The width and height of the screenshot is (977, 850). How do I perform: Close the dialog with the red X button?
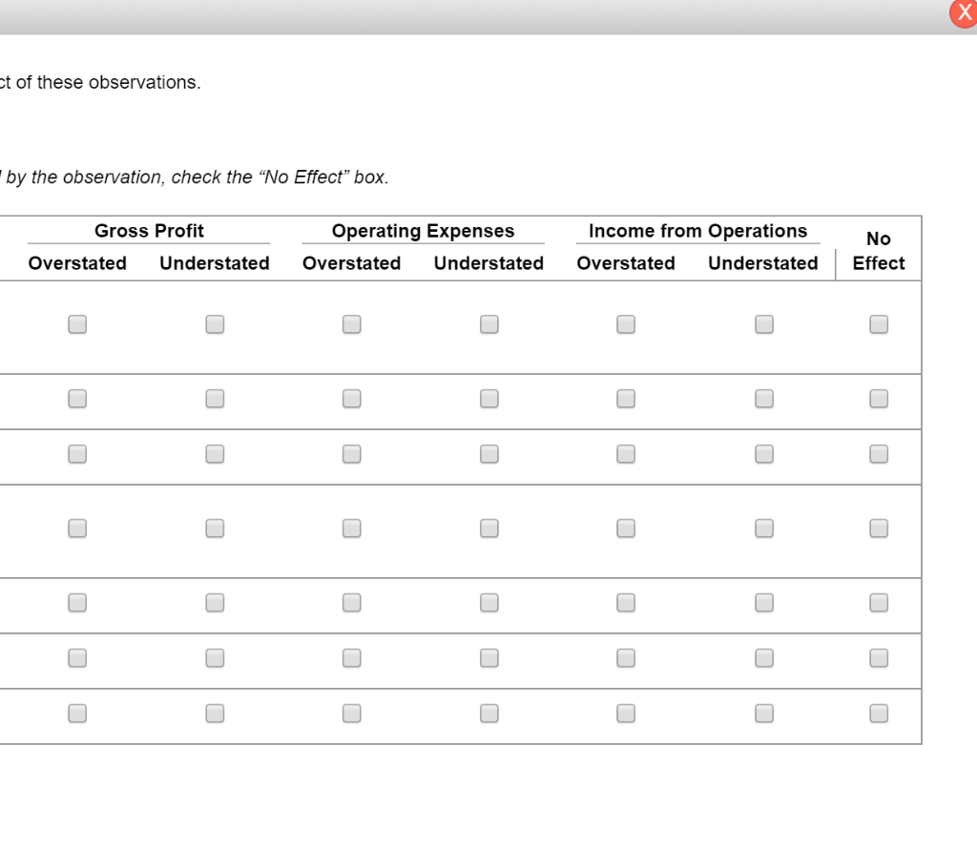[x=964, y=13]
